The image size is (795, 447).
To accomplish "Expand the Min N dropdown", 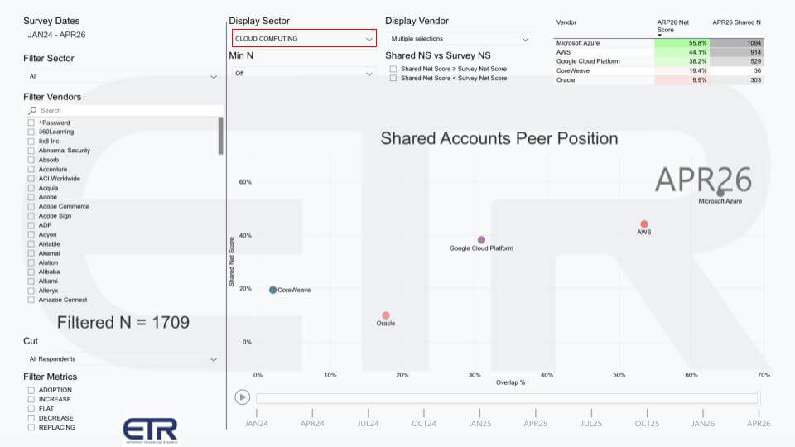I will 302,74.
